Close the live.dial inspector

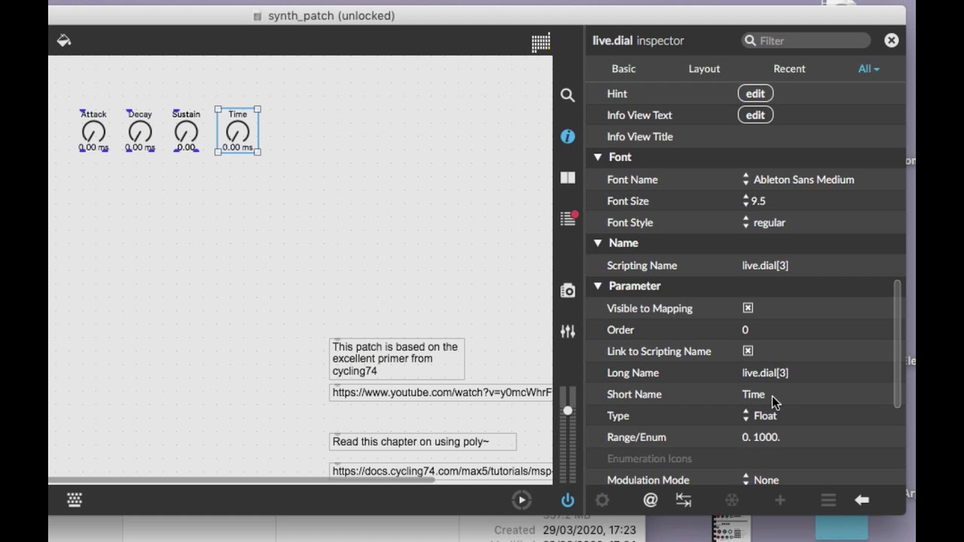[892, 41]
